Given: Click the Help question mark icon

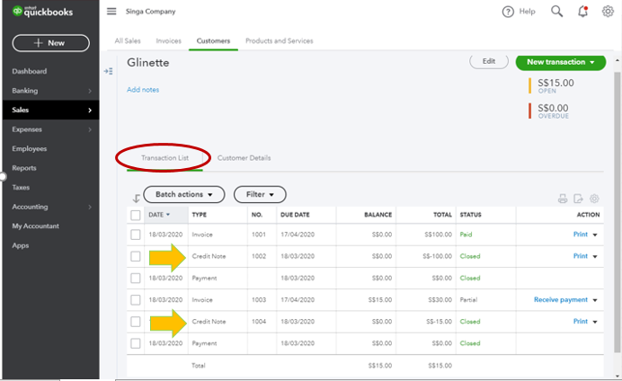Looking at the screenshot, I should (508, 12).
